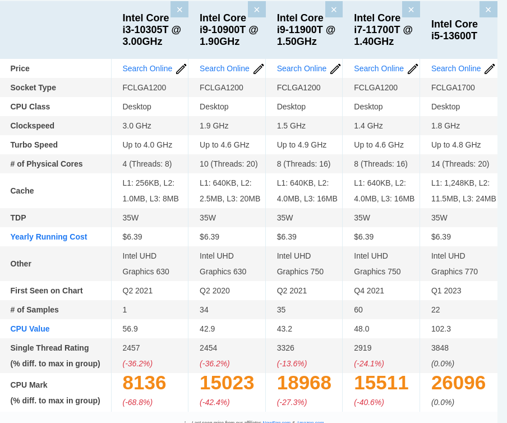This screenshot has width=507, height=423.
Task: Edit price pencil for i9-10900T
Action: (x=259, y=69)
